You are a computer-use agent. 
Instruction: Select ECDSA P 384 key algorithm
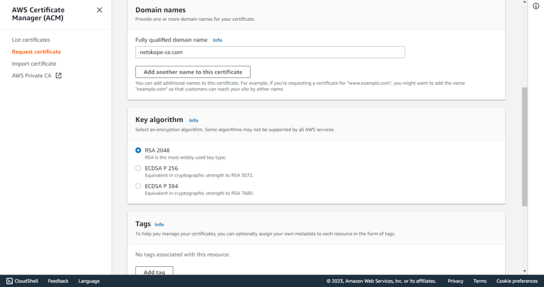click(x=138, y=186)
